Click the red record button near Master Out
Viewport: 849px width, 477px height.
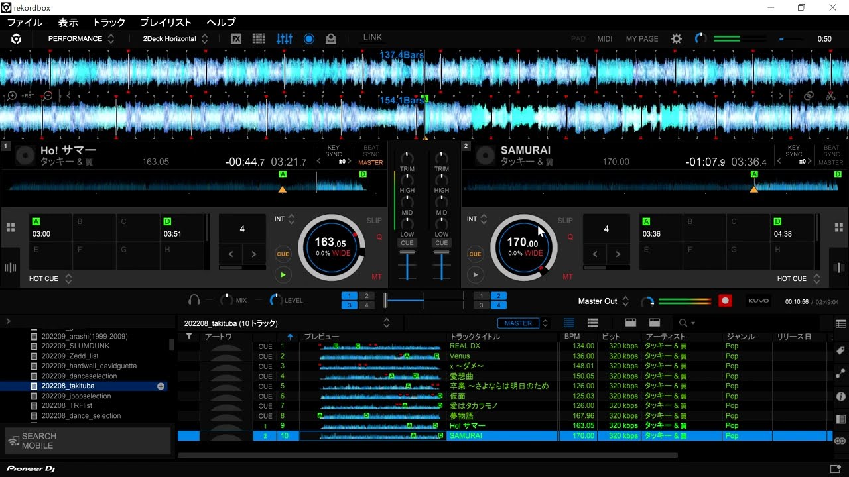pos(725,300)
